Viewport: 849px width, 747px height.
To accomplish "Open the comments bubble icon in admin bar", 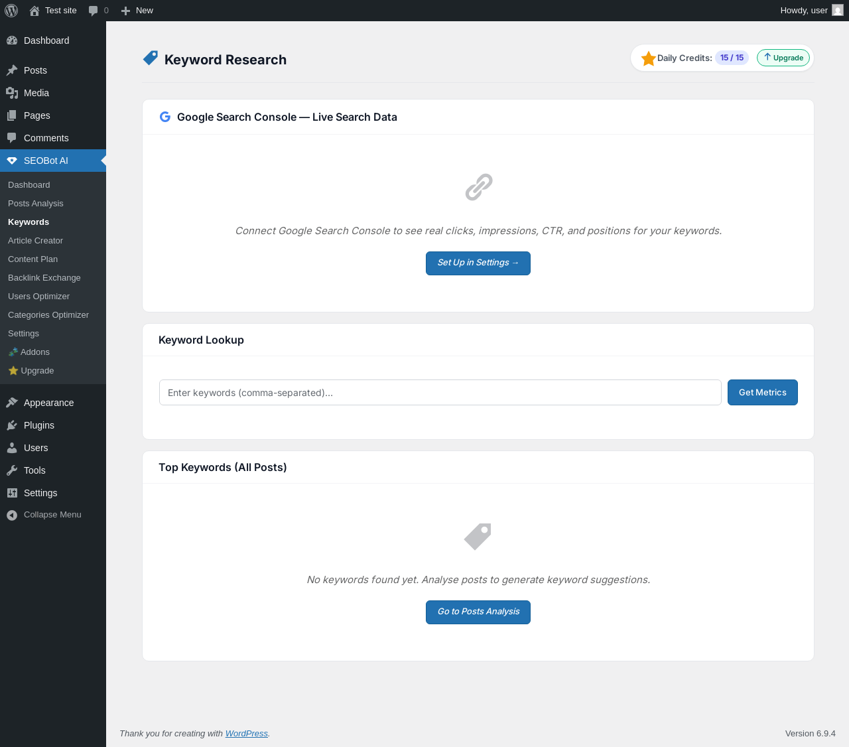I will tap(93, 11).
